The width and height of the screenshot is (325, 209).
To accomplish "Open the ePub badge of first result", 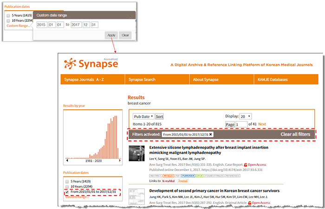I will (x=200, y=176).
